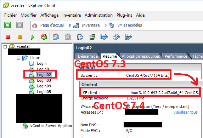
Task: Select the Linux folder label
Action: [35, 58]
